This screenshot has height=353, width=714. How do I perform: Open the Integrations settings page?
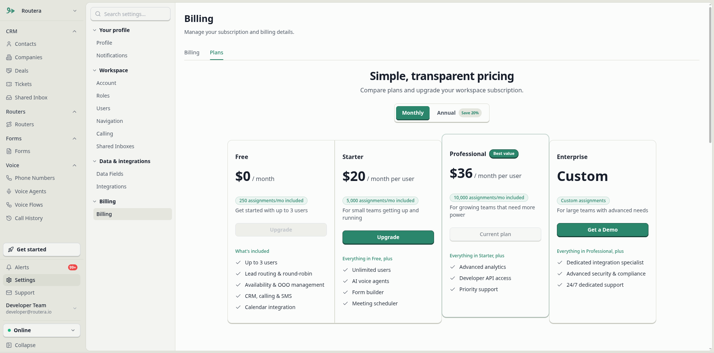click(x=111, y=187)
